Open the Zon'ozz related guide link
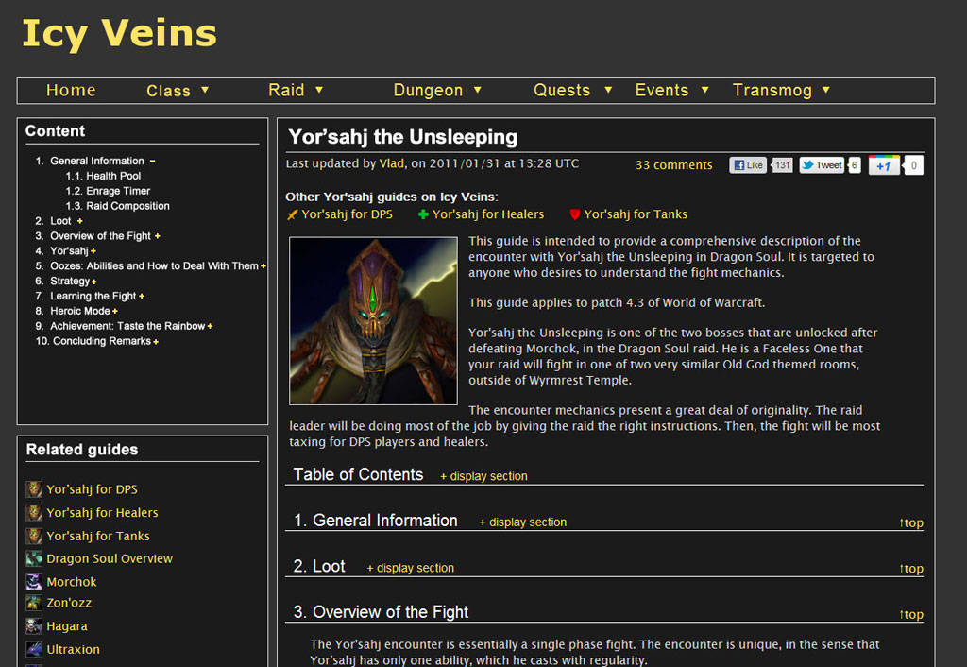This screenshot has width=967, height=667. pos(69,603)
